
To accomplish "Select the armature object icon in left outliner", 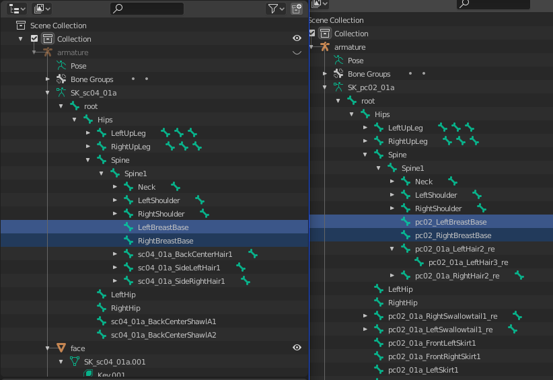I will pyautogui.click(x=48, y=52).
